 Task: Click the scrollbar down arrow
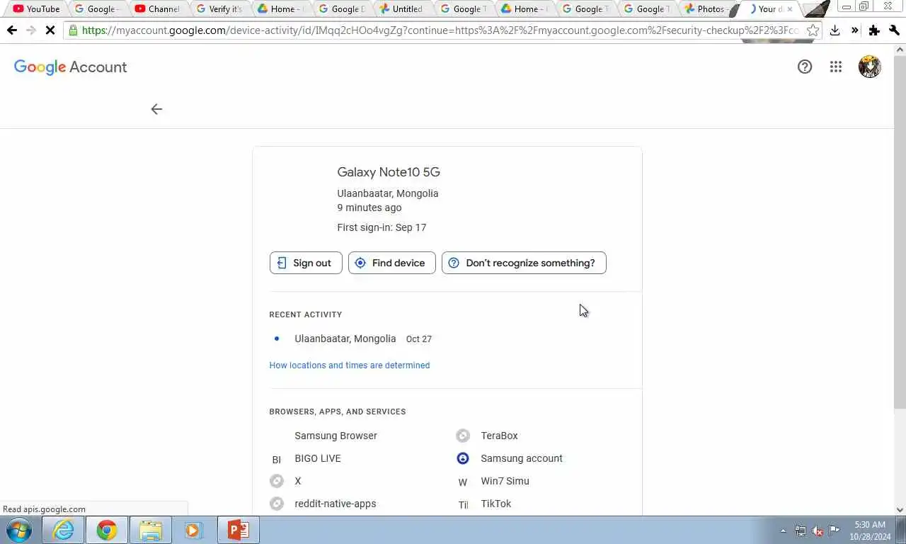point(900,509)
